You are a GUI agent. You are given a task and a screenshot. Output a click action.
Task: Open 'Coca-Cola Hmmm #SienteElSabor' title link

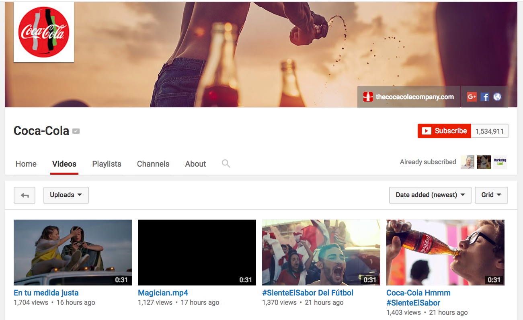[x=418, y=298]
